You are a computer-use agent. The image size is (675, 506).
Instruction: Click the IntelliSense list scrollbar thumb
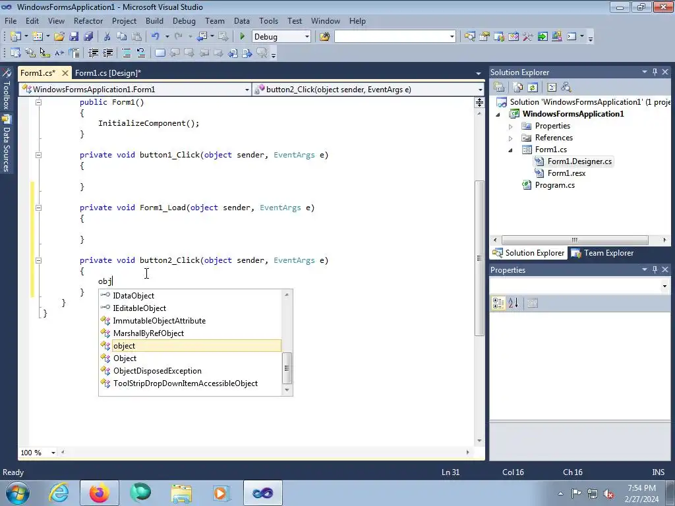point(287,368)
